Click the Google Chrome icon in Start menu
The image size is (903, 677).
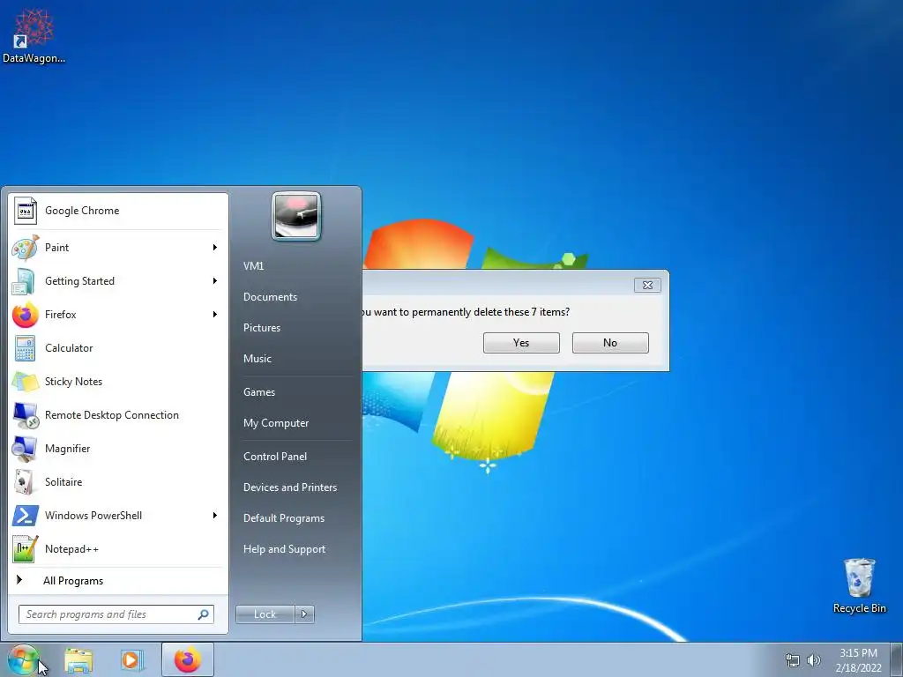[25, 211]
